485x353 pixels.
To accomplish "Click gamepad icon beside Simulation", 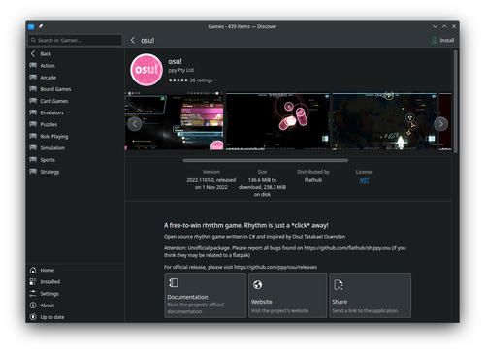I will point(33,147).
